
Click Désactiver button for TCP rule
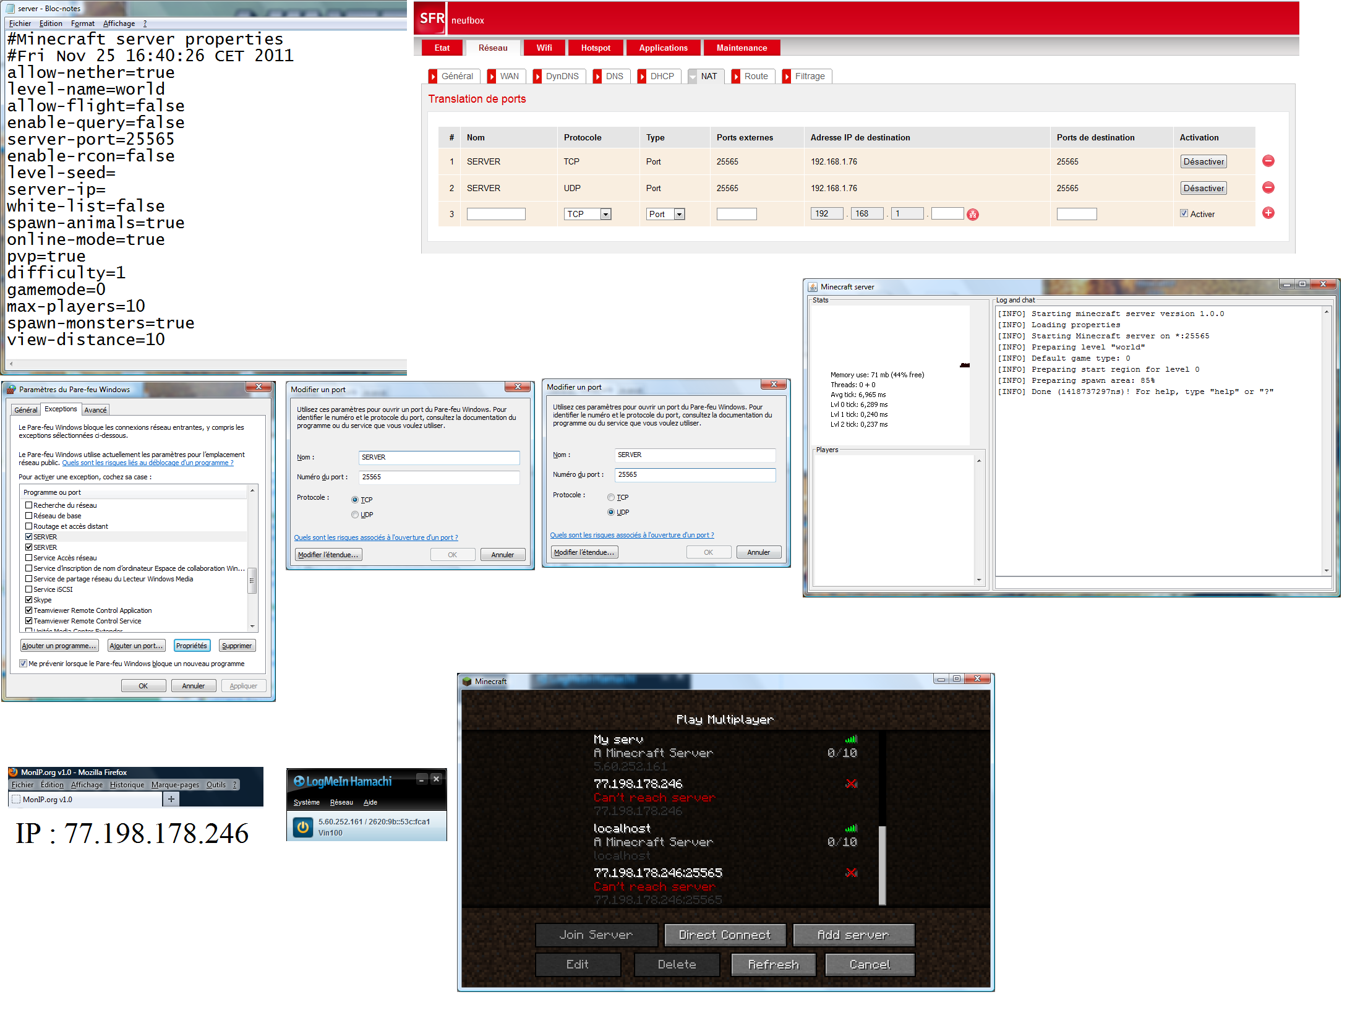tap(1203, 161)
